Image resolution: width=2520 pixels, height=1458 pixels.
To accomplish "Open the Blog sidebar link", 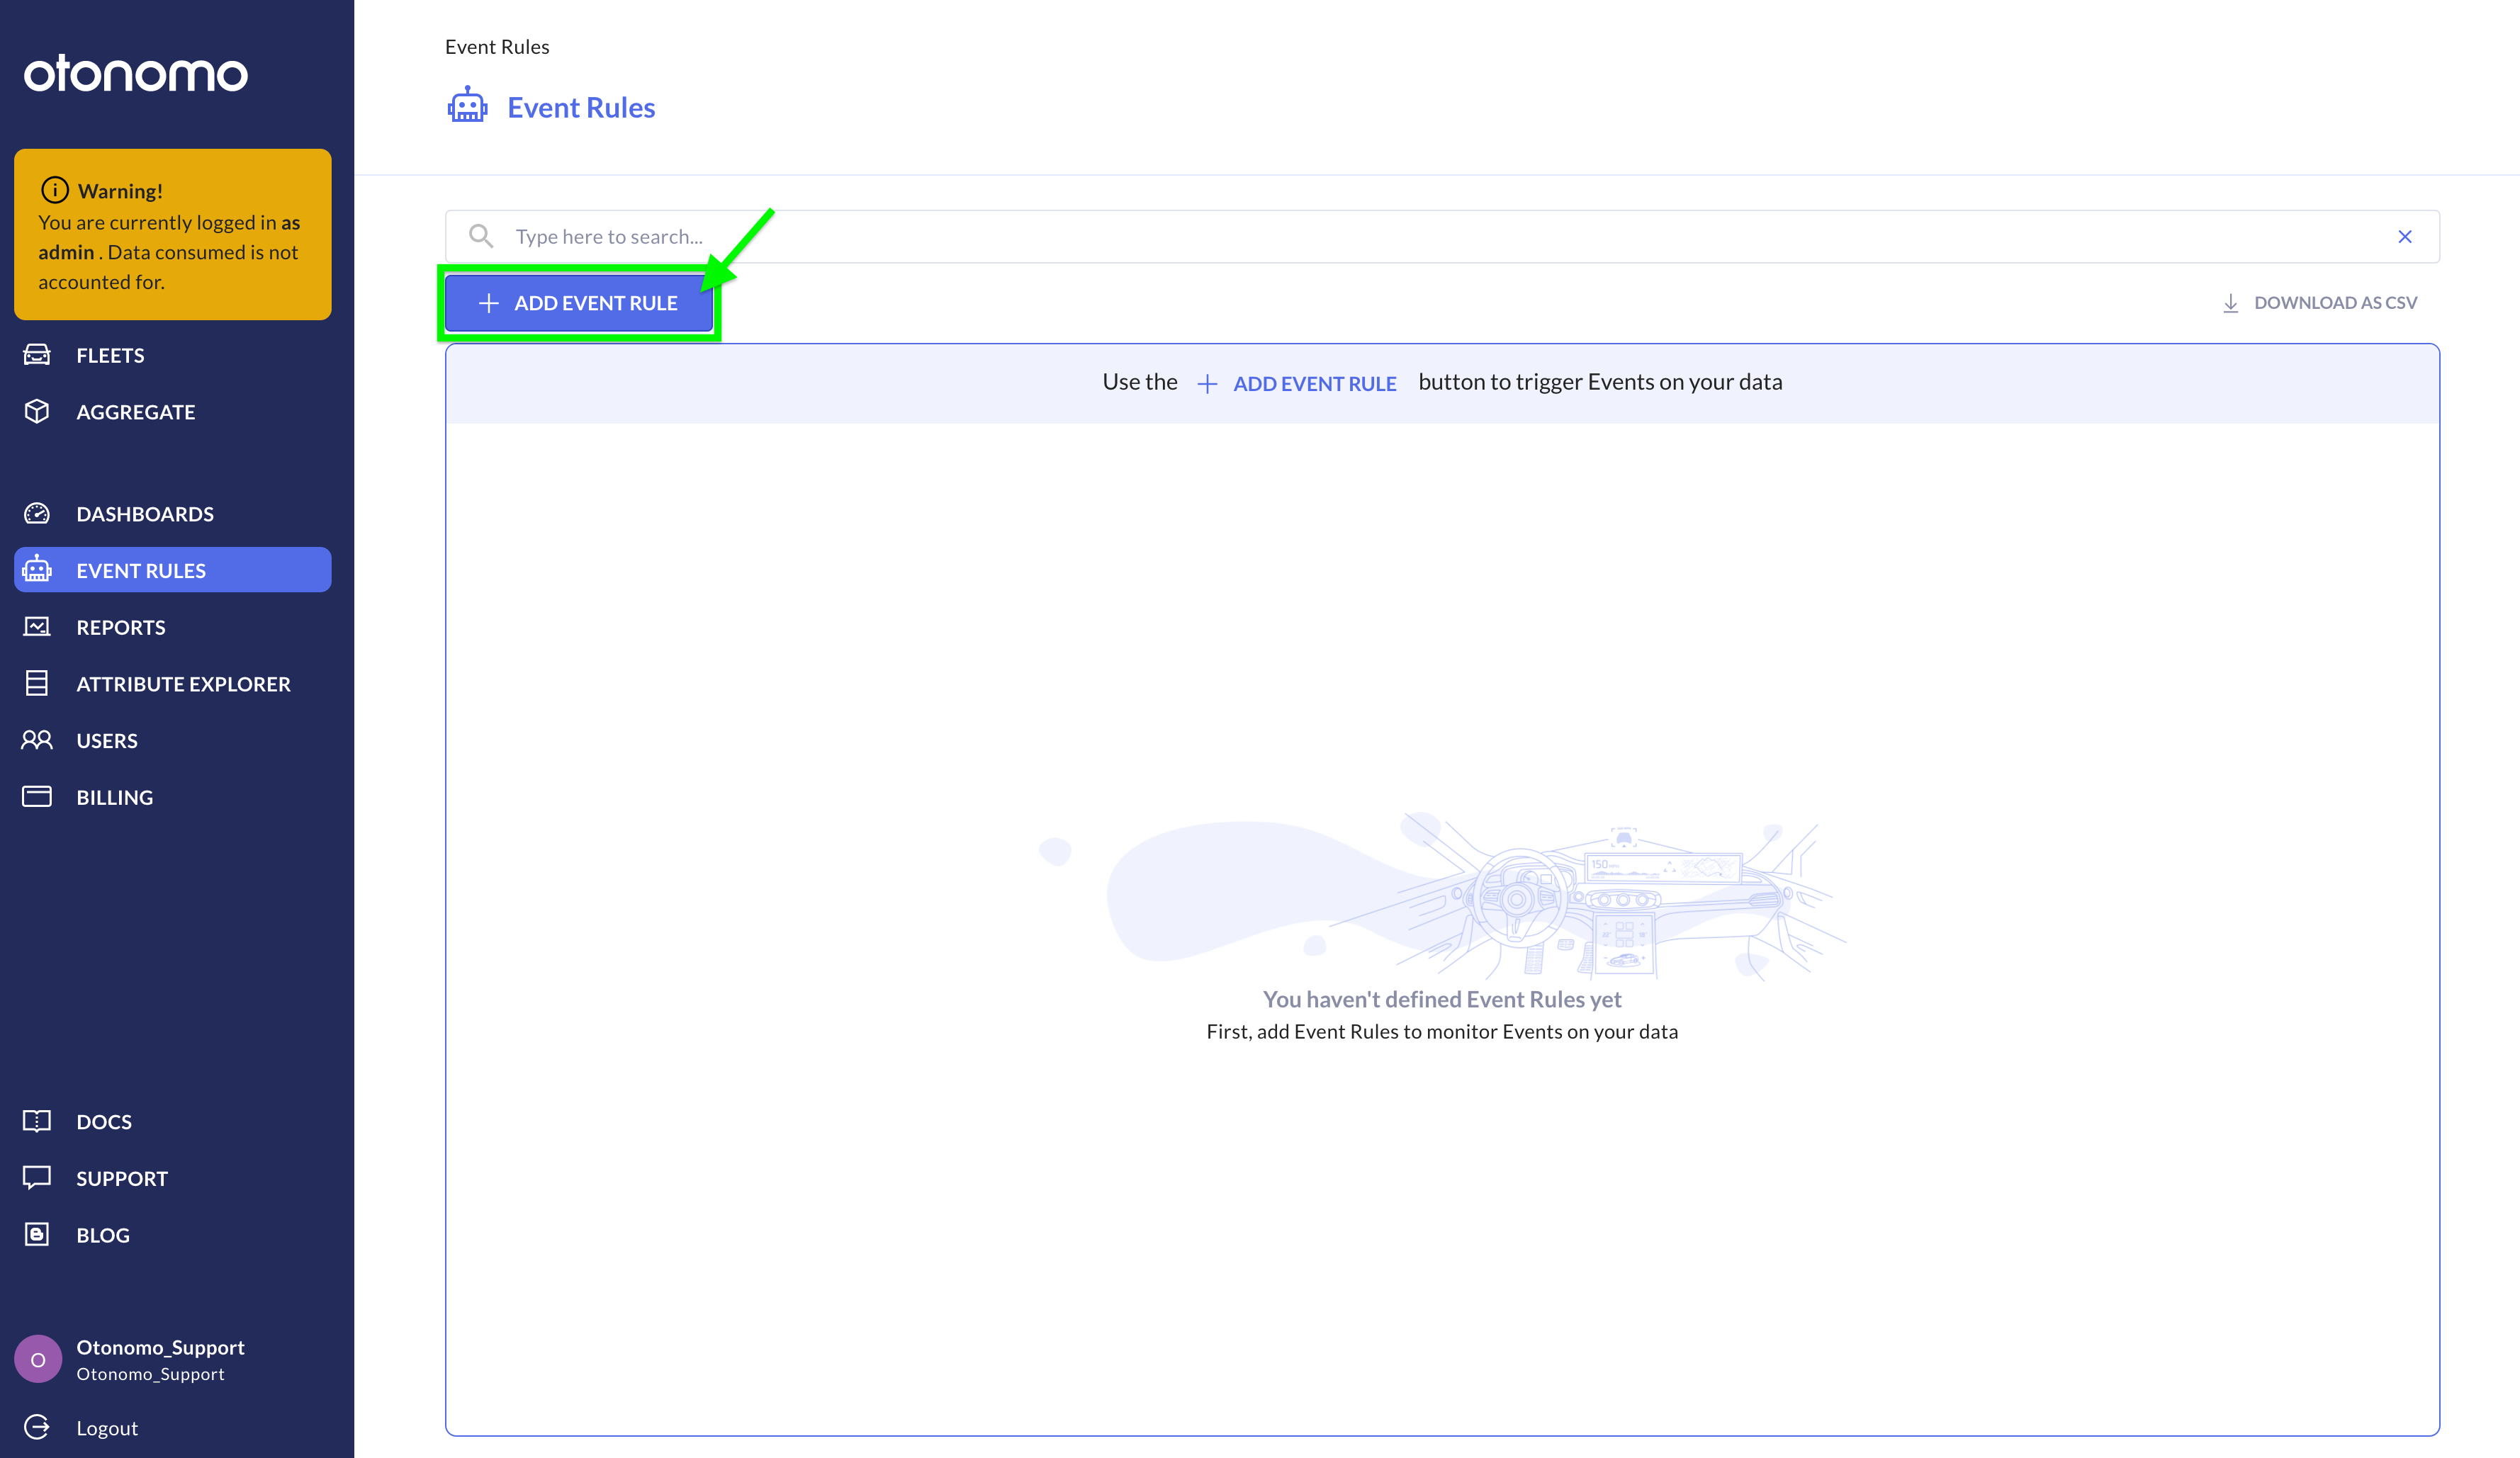I will point(103,1235).
